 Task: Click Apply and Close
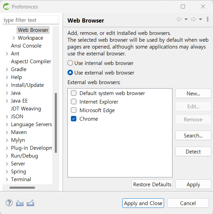click(143, 203)
